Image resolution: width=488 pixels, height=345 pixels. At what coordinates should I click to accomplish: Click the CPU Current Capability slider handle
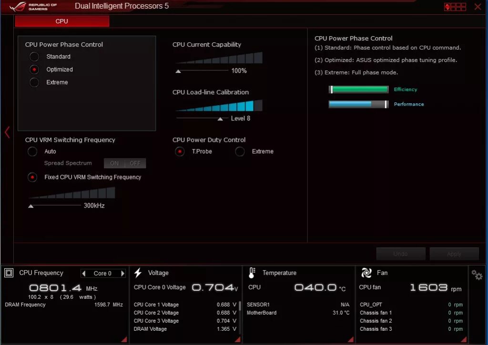click(x=178, y=71)
